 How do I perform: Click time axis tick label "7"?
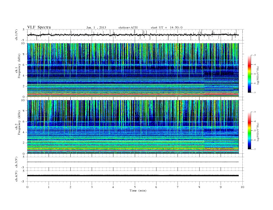tap(178, 187)
